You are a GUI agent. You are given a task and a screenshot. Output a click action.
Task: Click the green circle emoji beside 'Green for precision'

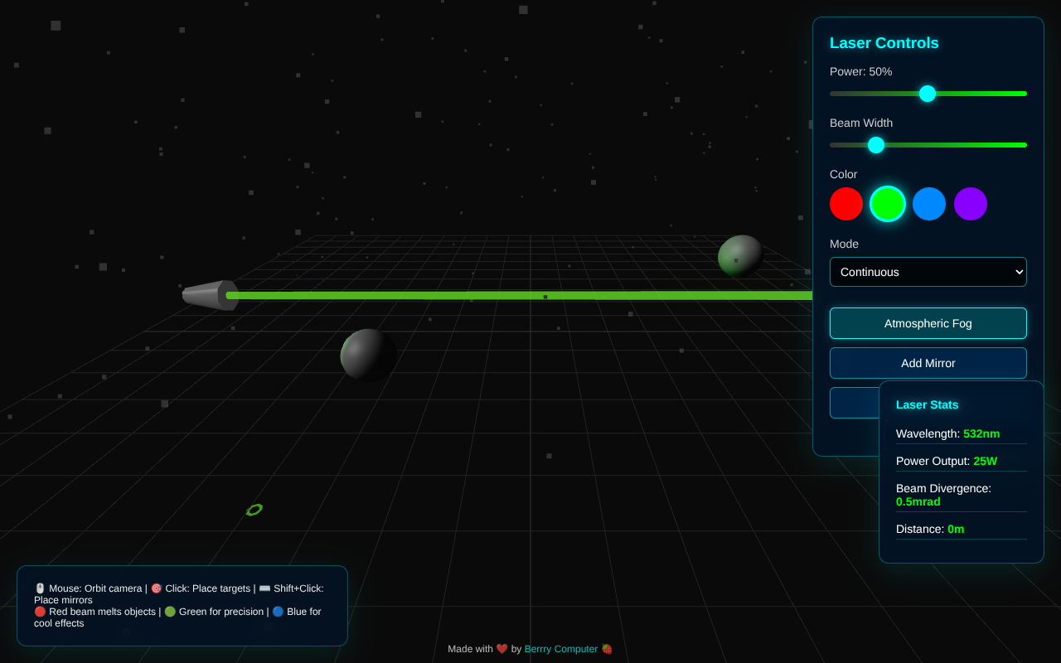tap(170, 612)
